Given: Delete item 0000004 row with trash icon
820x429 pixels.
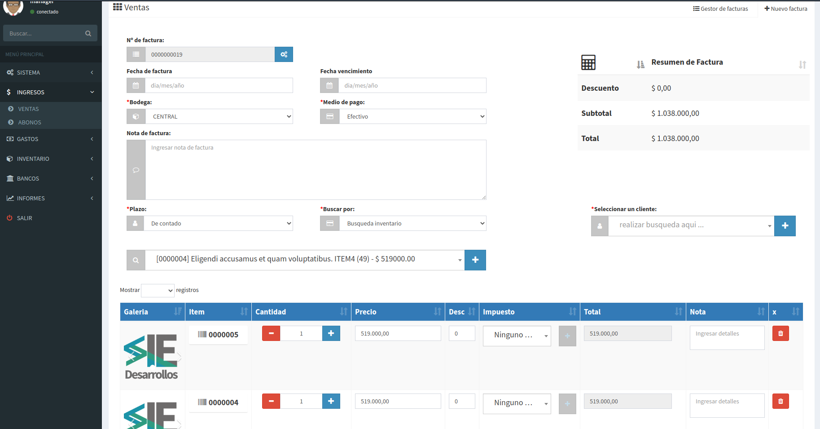Looking at the screenshot, I should pos(780,401).
